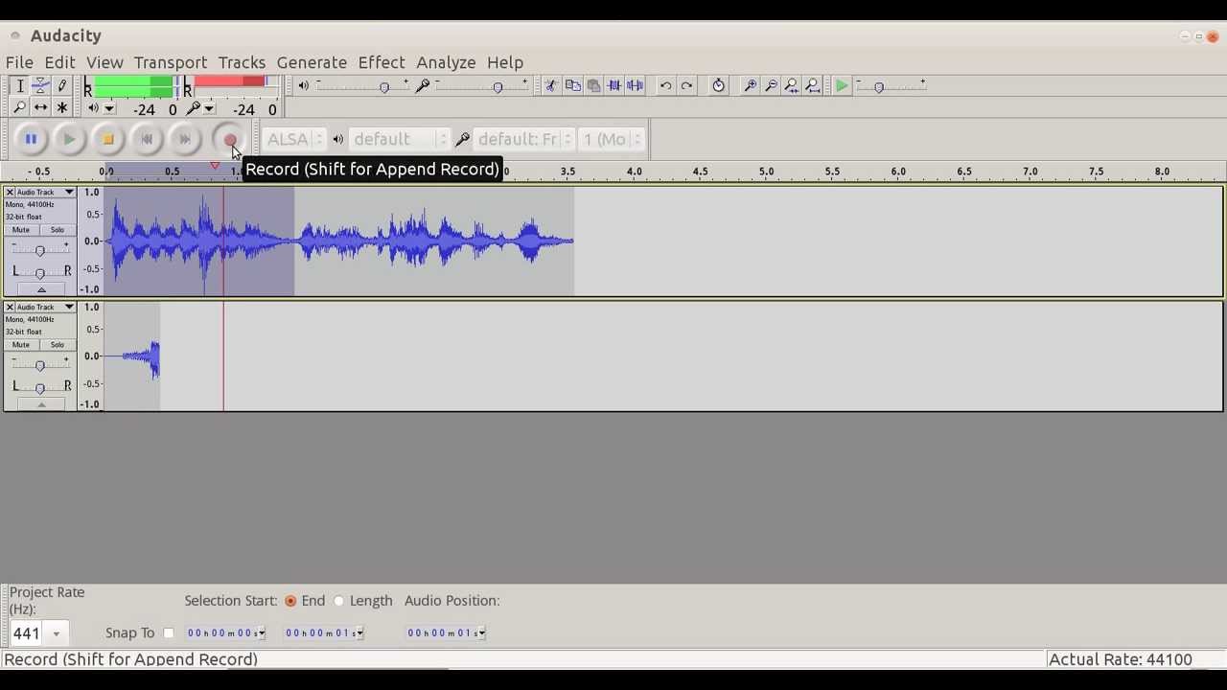Click the Copy icon in edit toolbar
The width and height of the screenshot is (1227, 690).
(572, 86)
